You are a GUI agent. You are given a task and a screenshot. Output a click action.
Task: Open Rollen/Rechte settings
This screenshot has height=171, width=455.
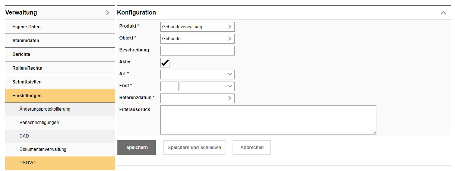27,68
